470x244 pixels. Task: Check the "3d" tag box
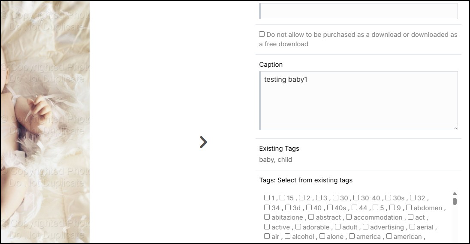[288, 208]
